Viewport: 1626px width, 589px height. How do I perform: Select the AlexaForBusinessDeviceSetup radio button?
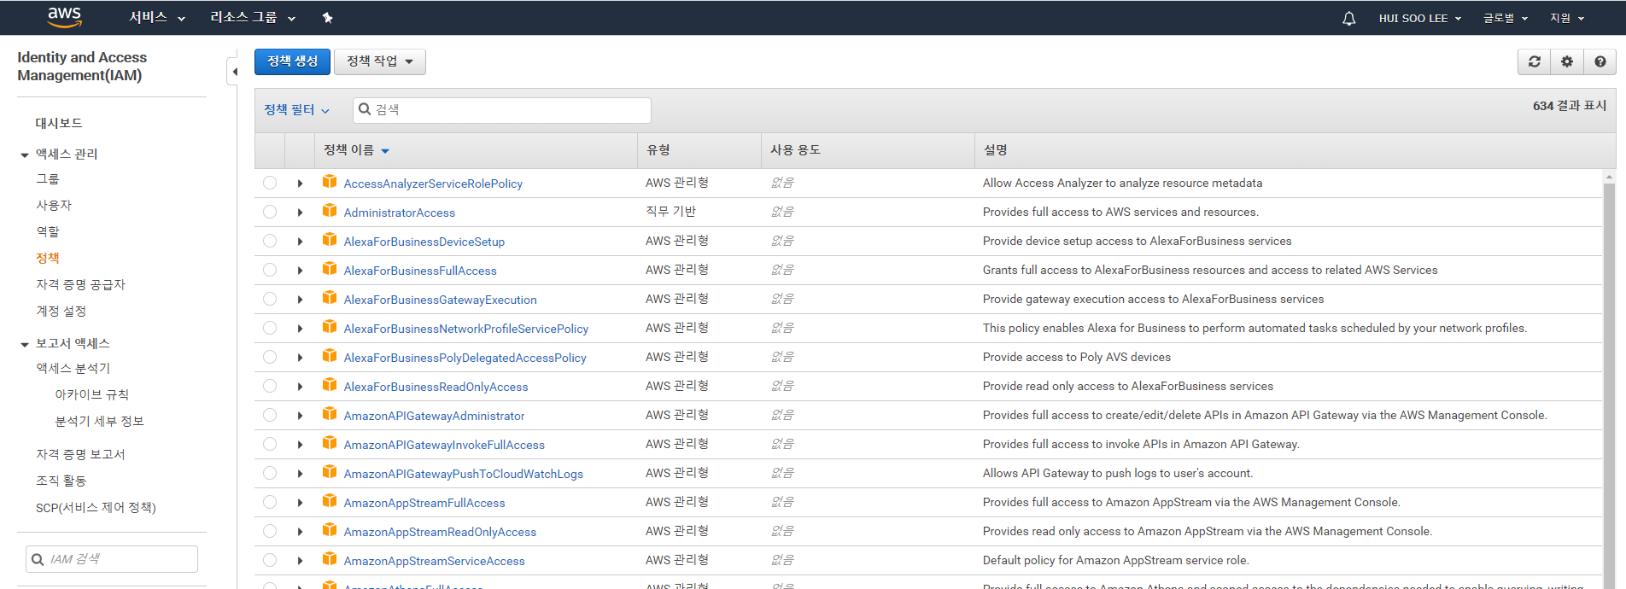point(270,241)
